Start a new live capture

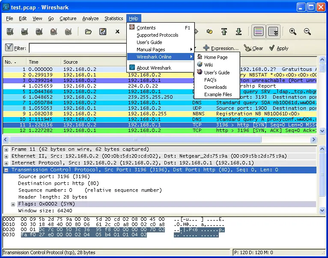pyautogui.click(x=39, y=31)
